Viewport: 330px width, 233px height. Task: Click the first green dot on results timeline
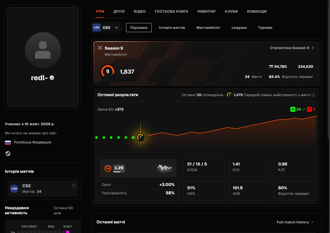(x=97, y=137)
